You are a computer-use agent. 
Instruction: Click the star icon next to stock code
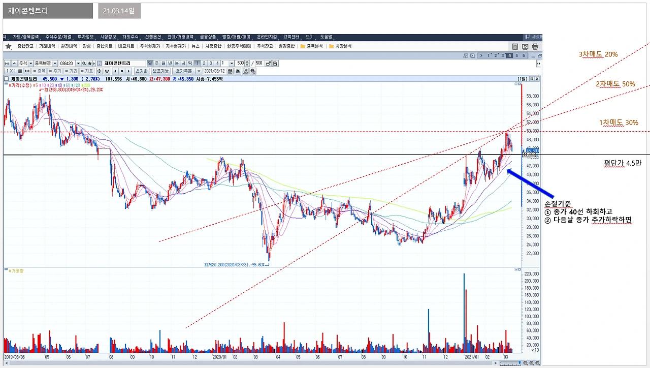click(89, 64)
